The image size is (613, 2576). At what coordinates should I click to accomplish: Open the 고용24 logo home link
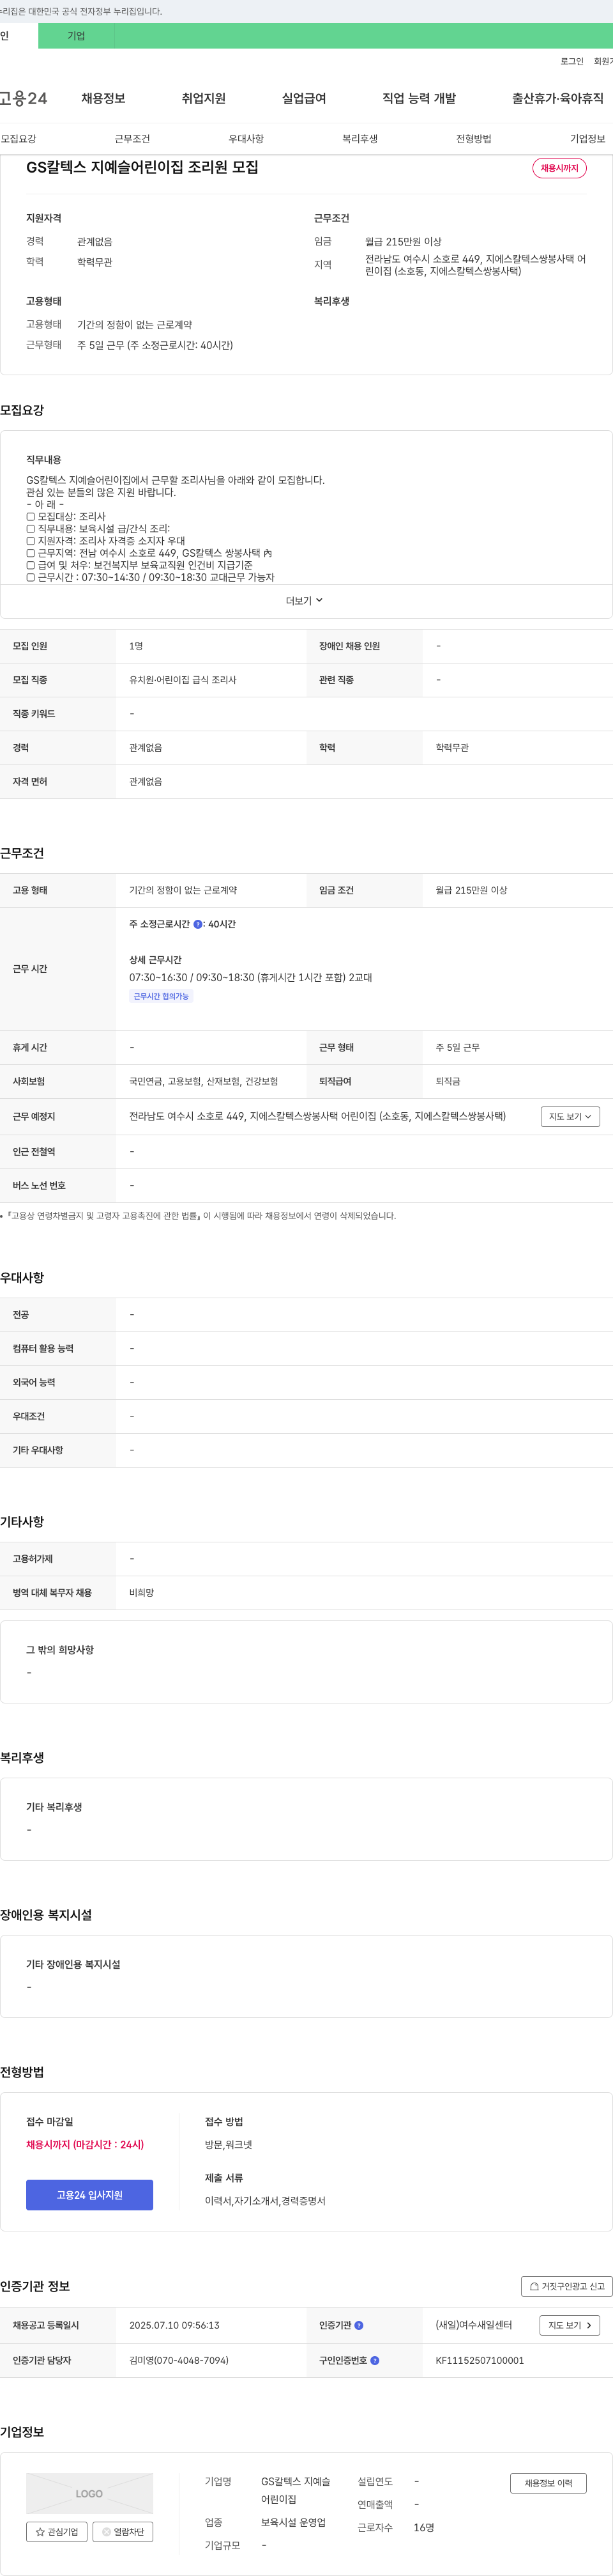click(x=23, y=98)
